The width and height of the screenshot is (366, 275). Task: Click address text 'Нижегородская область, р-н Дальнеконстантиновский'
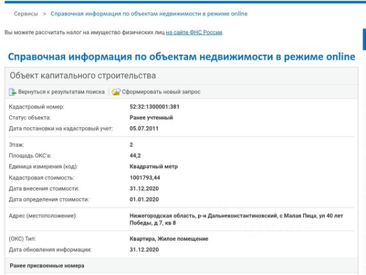click(204, 215)
